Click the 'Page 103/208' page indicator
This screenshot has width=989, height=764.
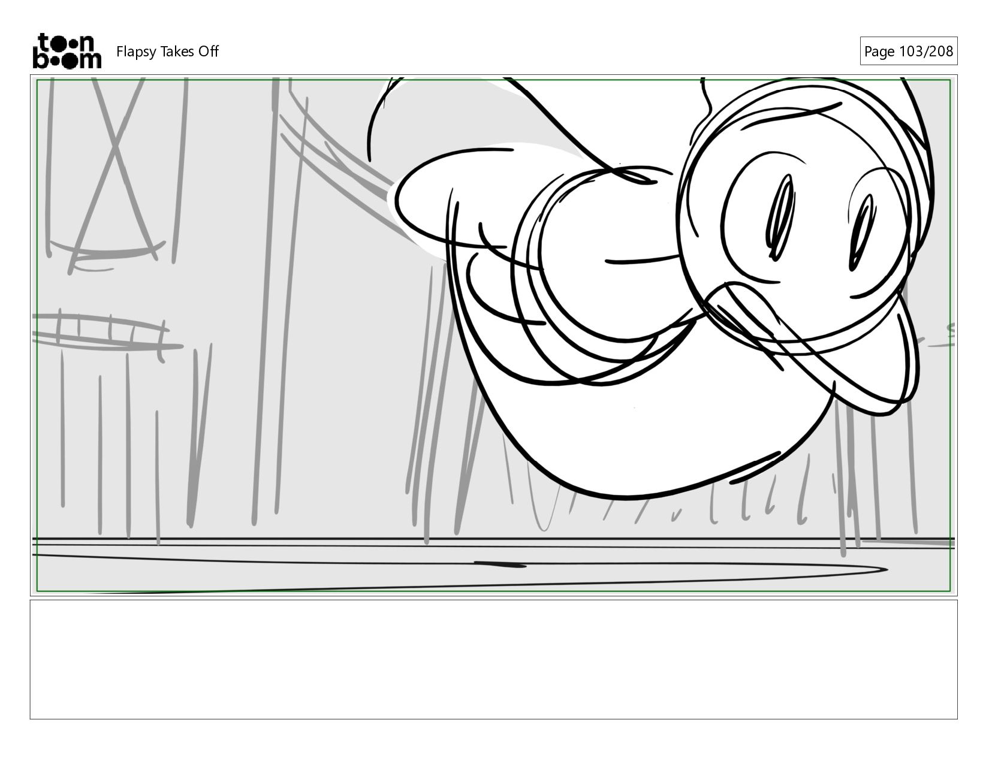pyautogui.click(x=908, y=52)
